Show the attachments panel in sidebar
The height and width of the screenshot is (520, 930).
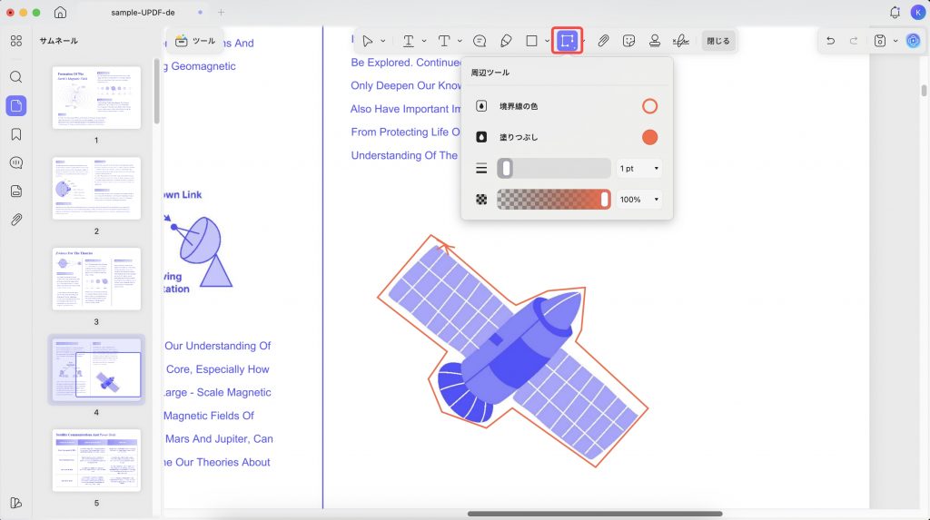click(16, 220)
